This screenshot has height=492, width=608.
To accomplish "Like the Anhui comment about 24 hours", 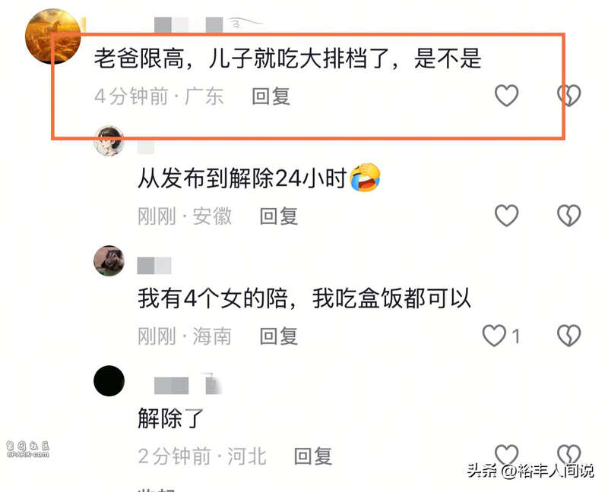I will [506, 216].
